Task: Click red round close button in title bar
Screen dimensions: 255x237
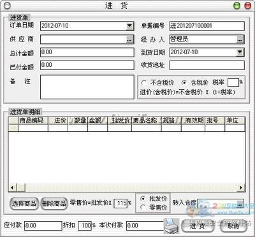Action: [x=248, y=6]
